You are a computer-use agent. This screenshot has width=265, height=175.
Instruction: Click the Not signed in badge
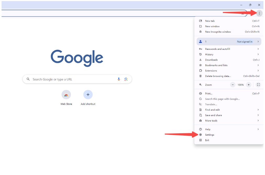(x=245, y=42)
